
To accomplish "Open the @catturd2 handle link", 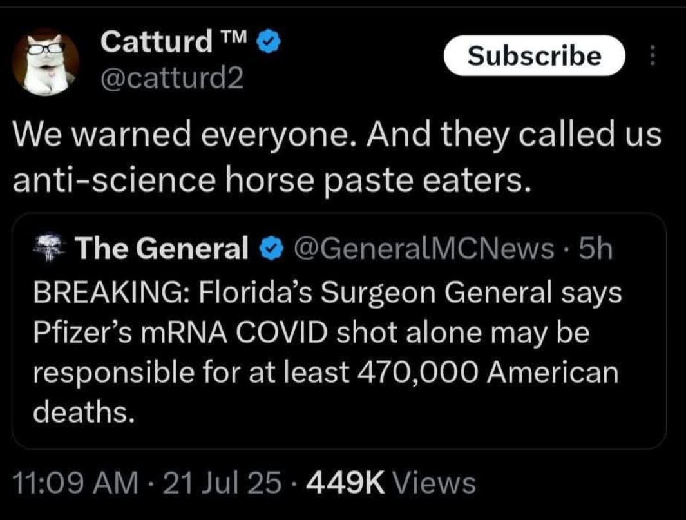I will coord(172,79).
